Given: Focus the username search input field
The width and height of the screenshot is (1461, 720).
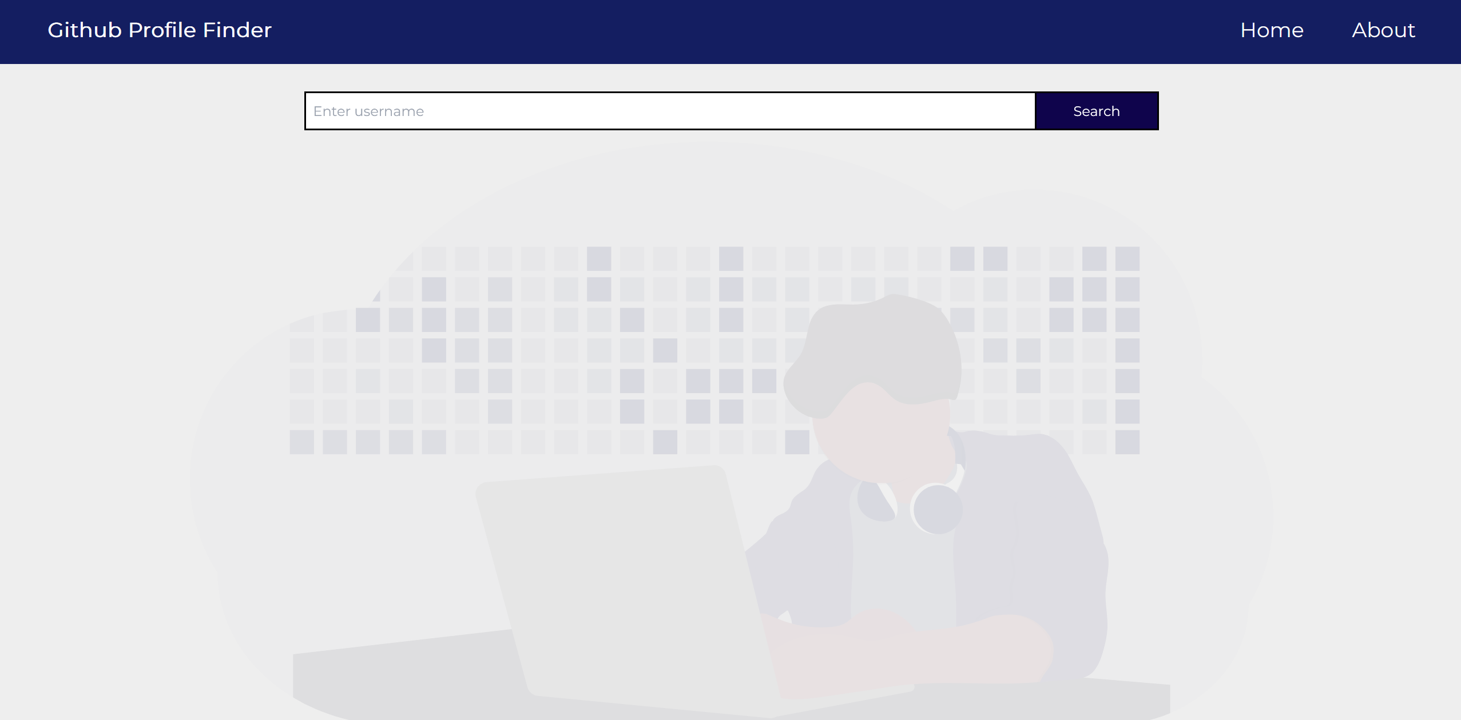Looking at the screenshot, I should point(669,111).
